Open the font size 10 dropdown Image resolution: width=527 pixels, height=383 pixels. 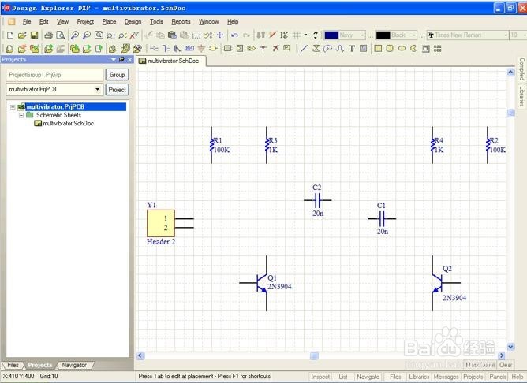point(525,35)
